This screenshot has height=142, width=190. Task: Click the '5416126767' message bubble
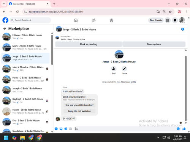point(69,119)
